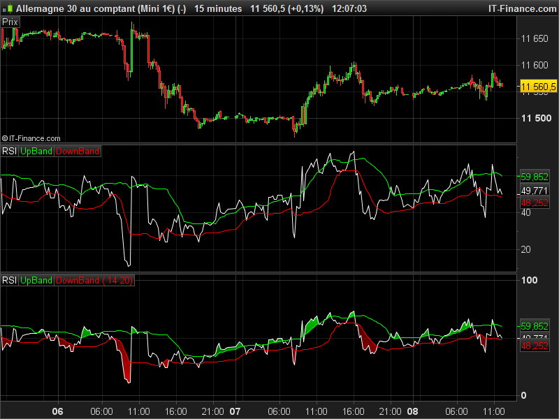Click the '40' axis label in the middle RSI panel

point(526,213)
